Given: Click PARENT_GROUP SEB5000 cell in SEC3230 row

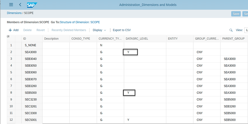Looking at the screenshot, I should point(234,100).
